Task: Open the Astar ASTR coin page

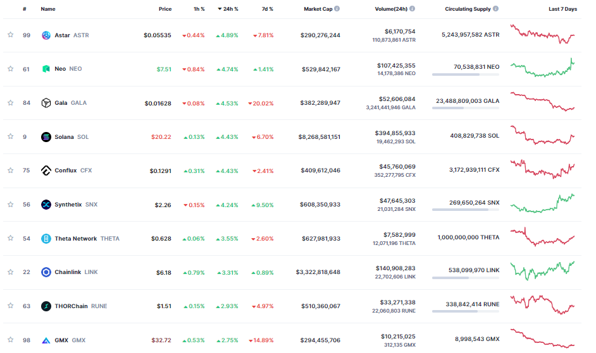Action: tap(71, 35)
